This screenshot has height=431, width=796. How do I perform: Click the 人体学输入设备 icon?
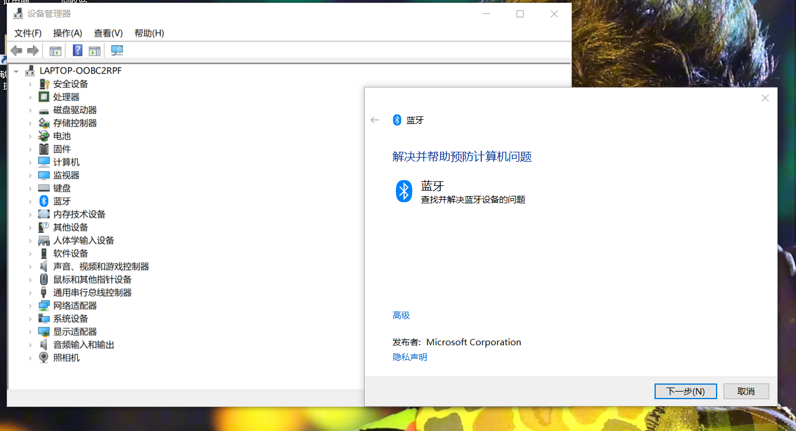pos(44,240)
